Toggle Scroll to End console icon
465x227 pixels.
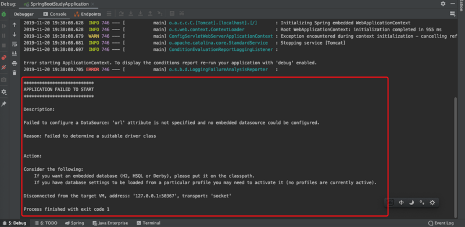tap(14, 53)
